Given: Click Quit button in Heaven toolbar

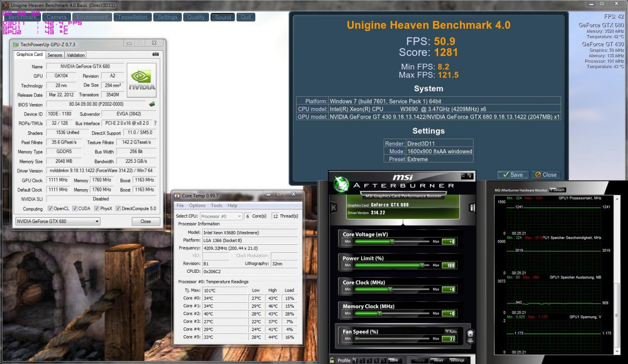Looking at the screenshot, I should (x=246, y=17).
